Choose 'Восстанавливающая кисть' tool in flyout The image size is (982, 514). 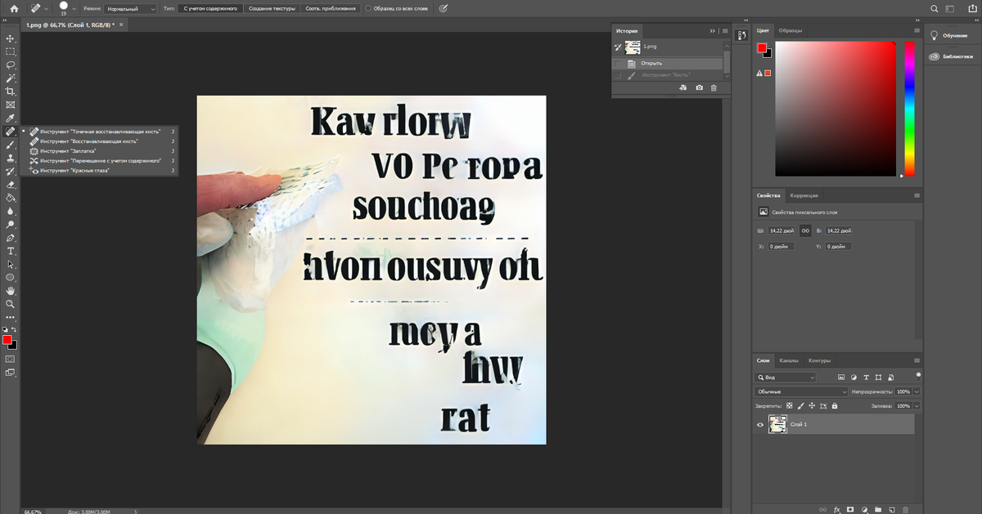point(100,141)
